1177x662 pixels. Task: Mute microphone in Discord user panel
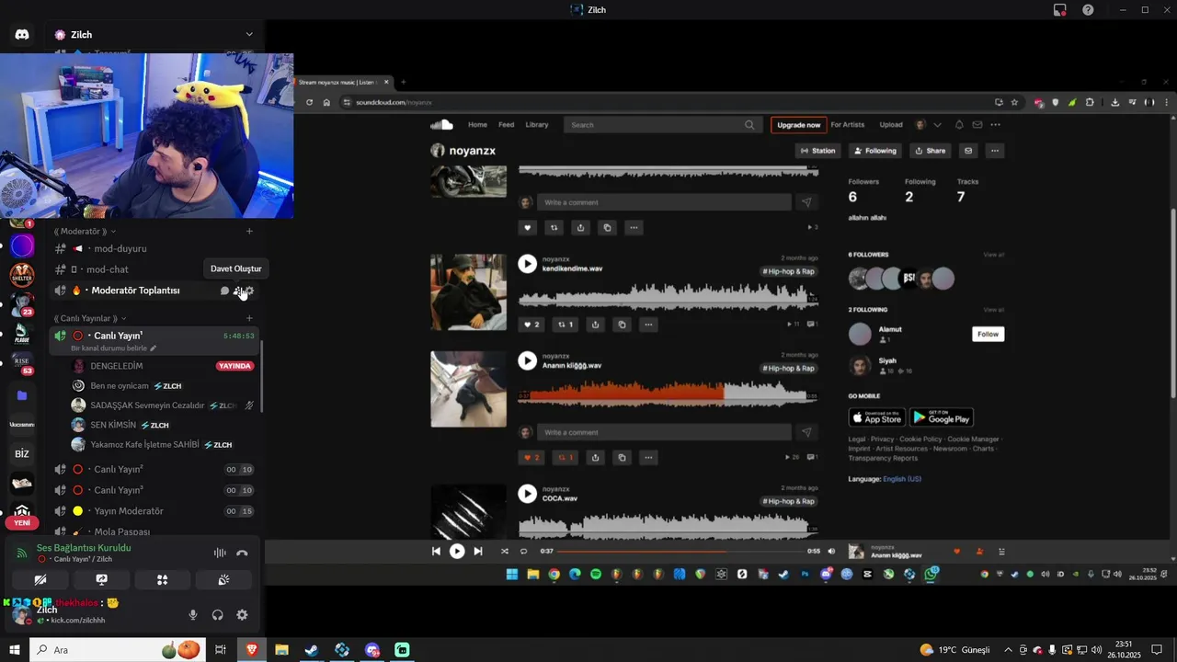pos(193,615)
